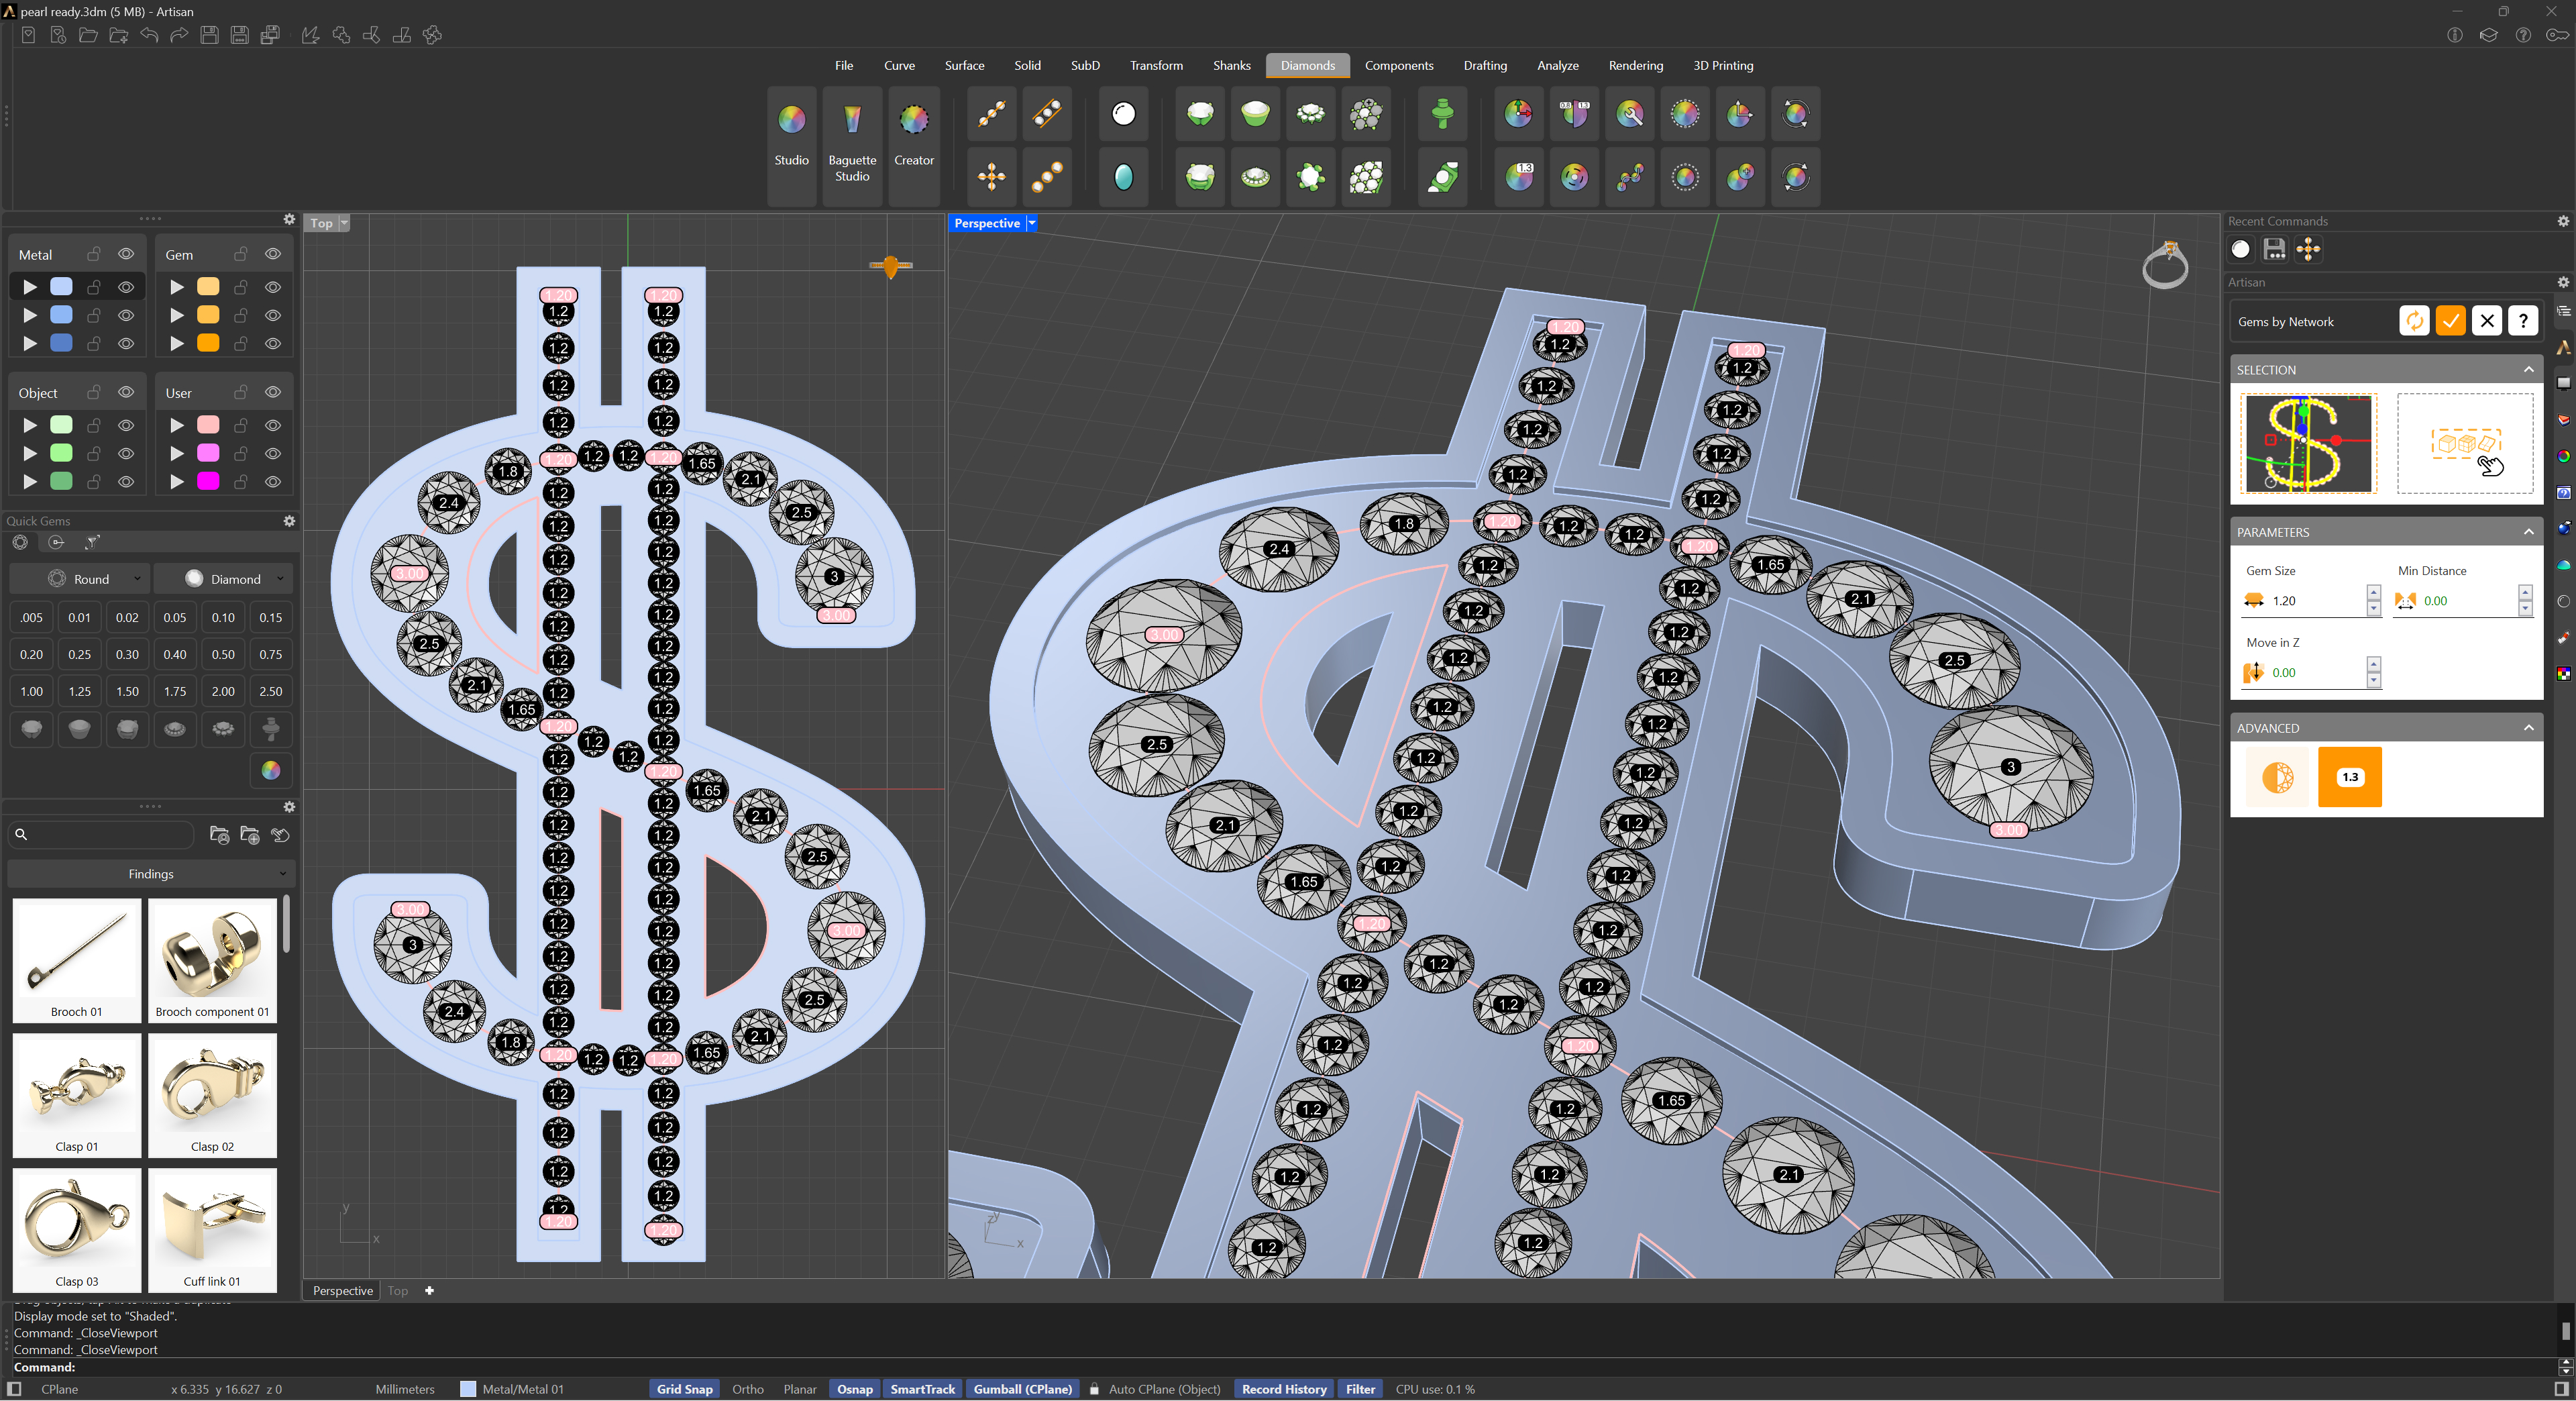Click the white pearl icon in ribbon
The width and height of the screenshot is (2576, 1401).
(1123, 114)
